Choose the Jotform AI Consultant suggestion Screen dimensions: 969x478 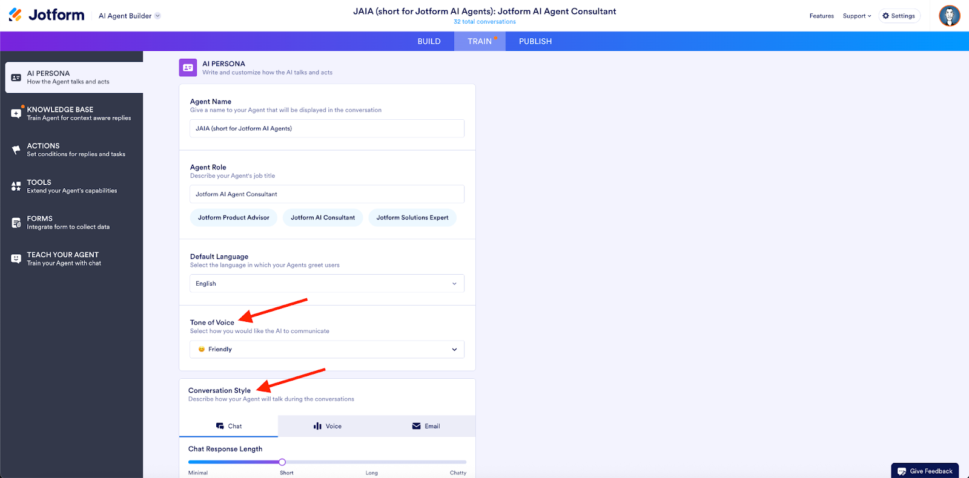pyautogui.click(x=323, y=218)
